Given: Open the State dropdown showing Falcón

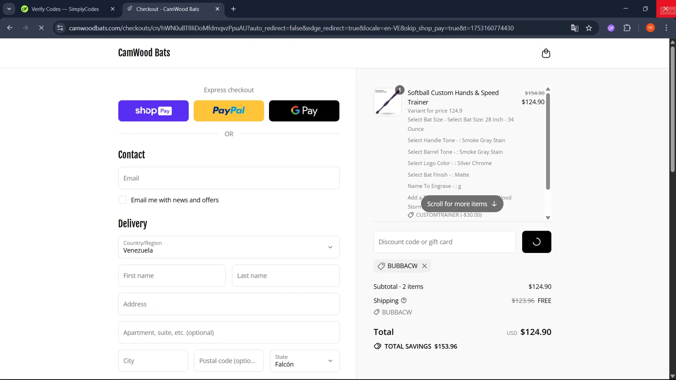Looking at the screenshot, I should [305, 361].
